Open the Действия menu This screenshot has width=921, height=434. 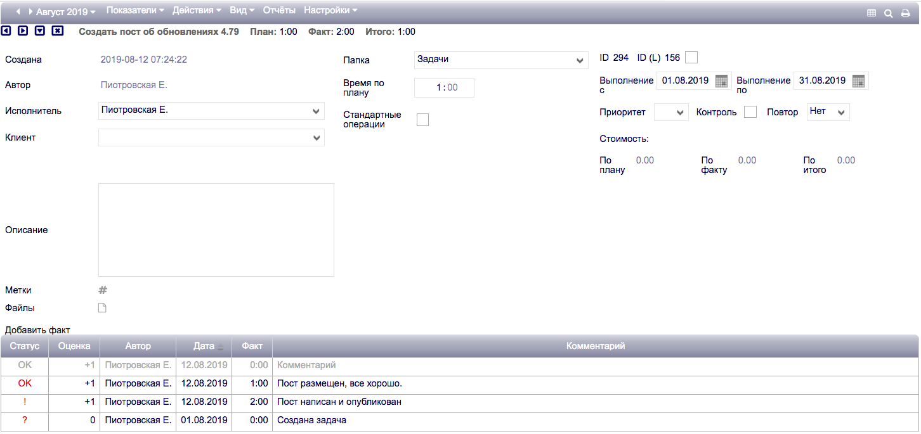197,11
